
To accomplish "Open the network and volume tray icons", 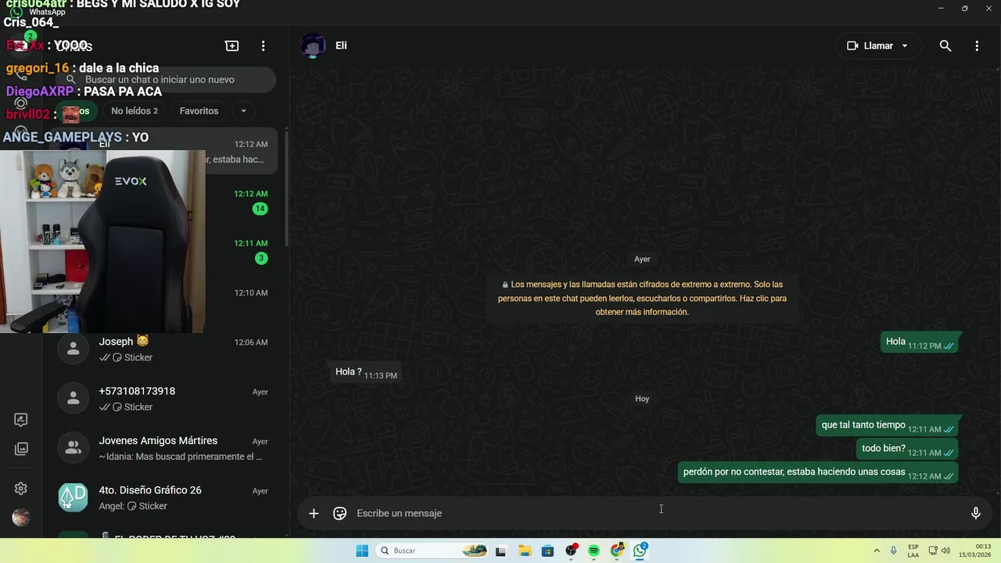I will tap(939, 550).
